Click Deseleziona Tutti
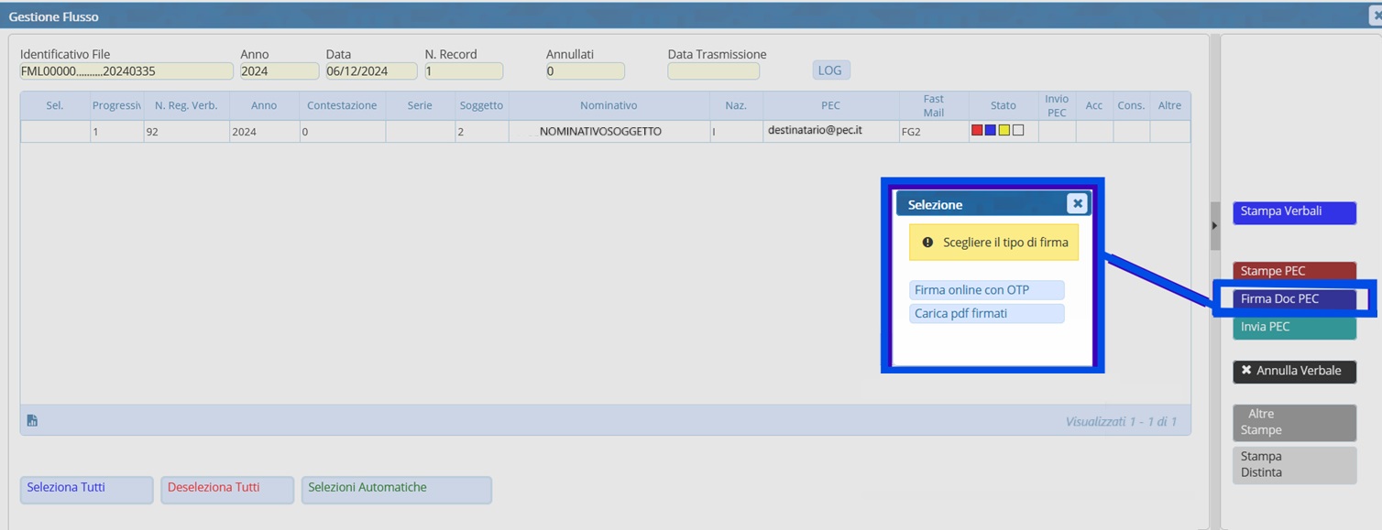Image resolution: width=1382 pixels, height=530 pixels. pyautogui.click(x=226, y=489)
